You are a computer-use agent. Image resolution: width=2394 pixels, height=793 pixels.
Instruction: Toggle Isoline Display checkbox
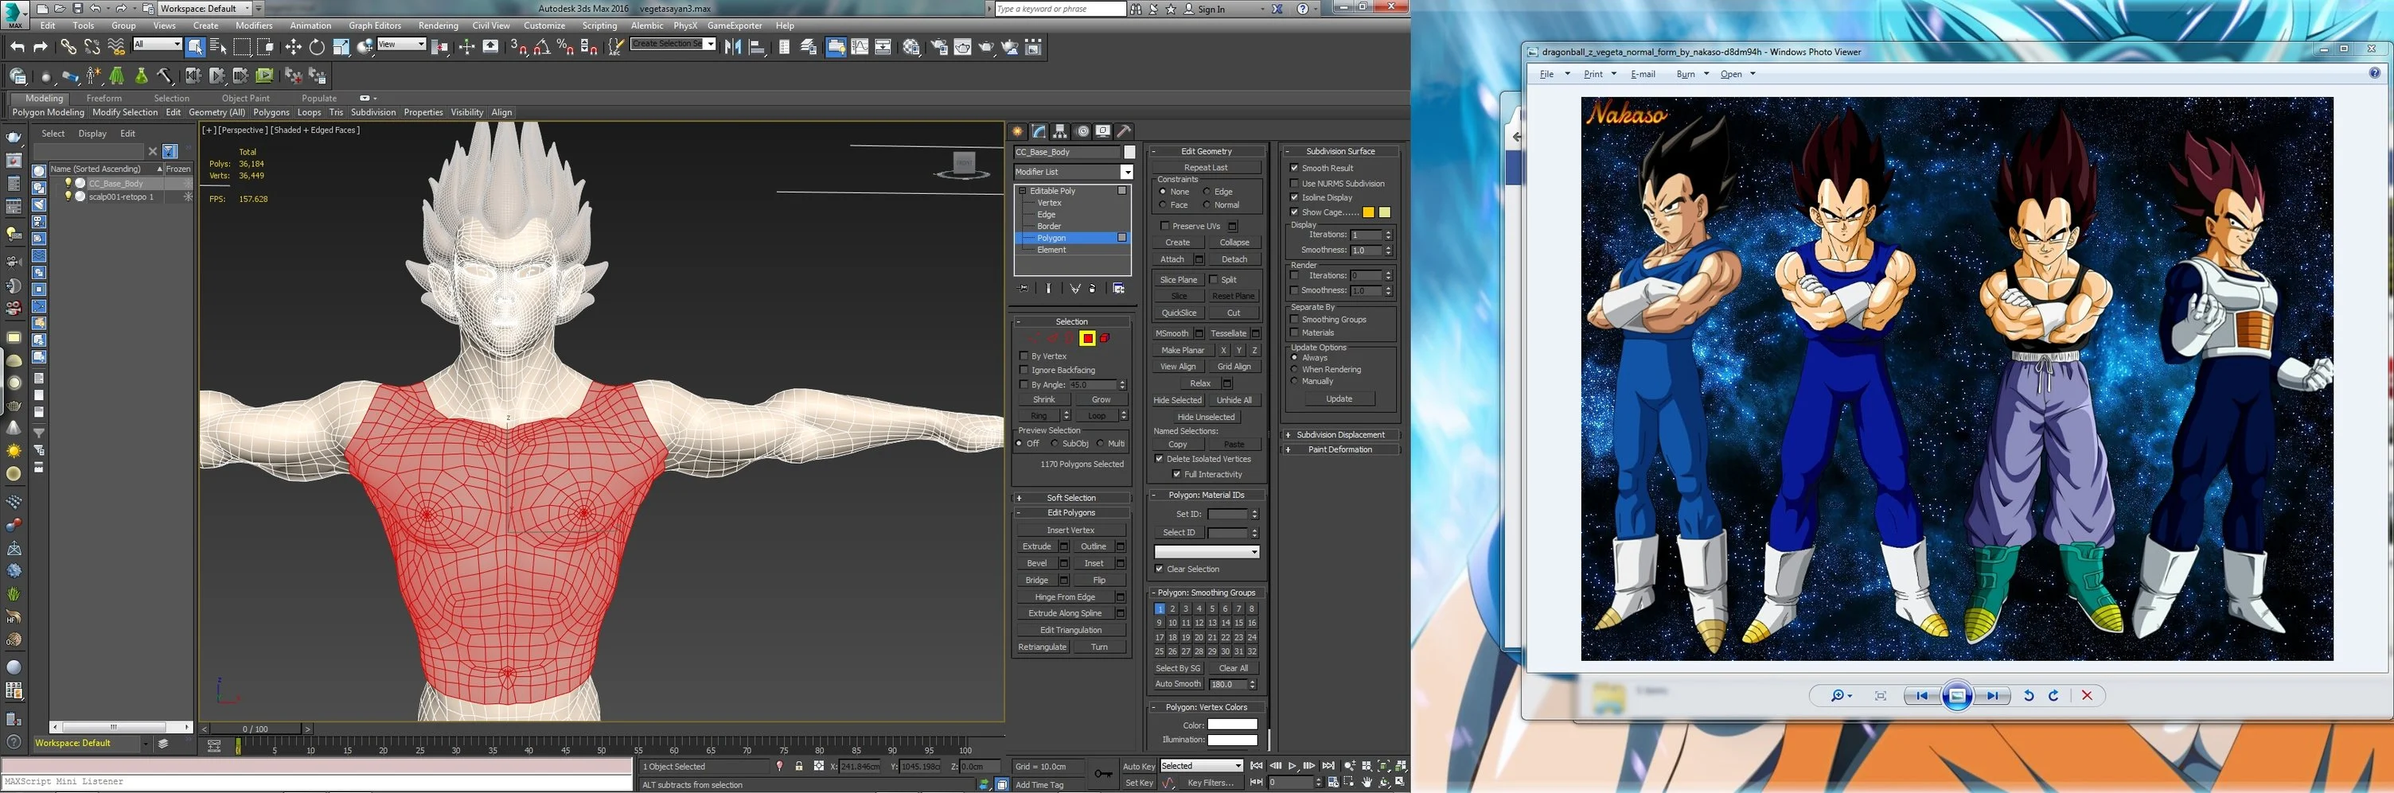pyautogui.click(x=1295, y=196)
